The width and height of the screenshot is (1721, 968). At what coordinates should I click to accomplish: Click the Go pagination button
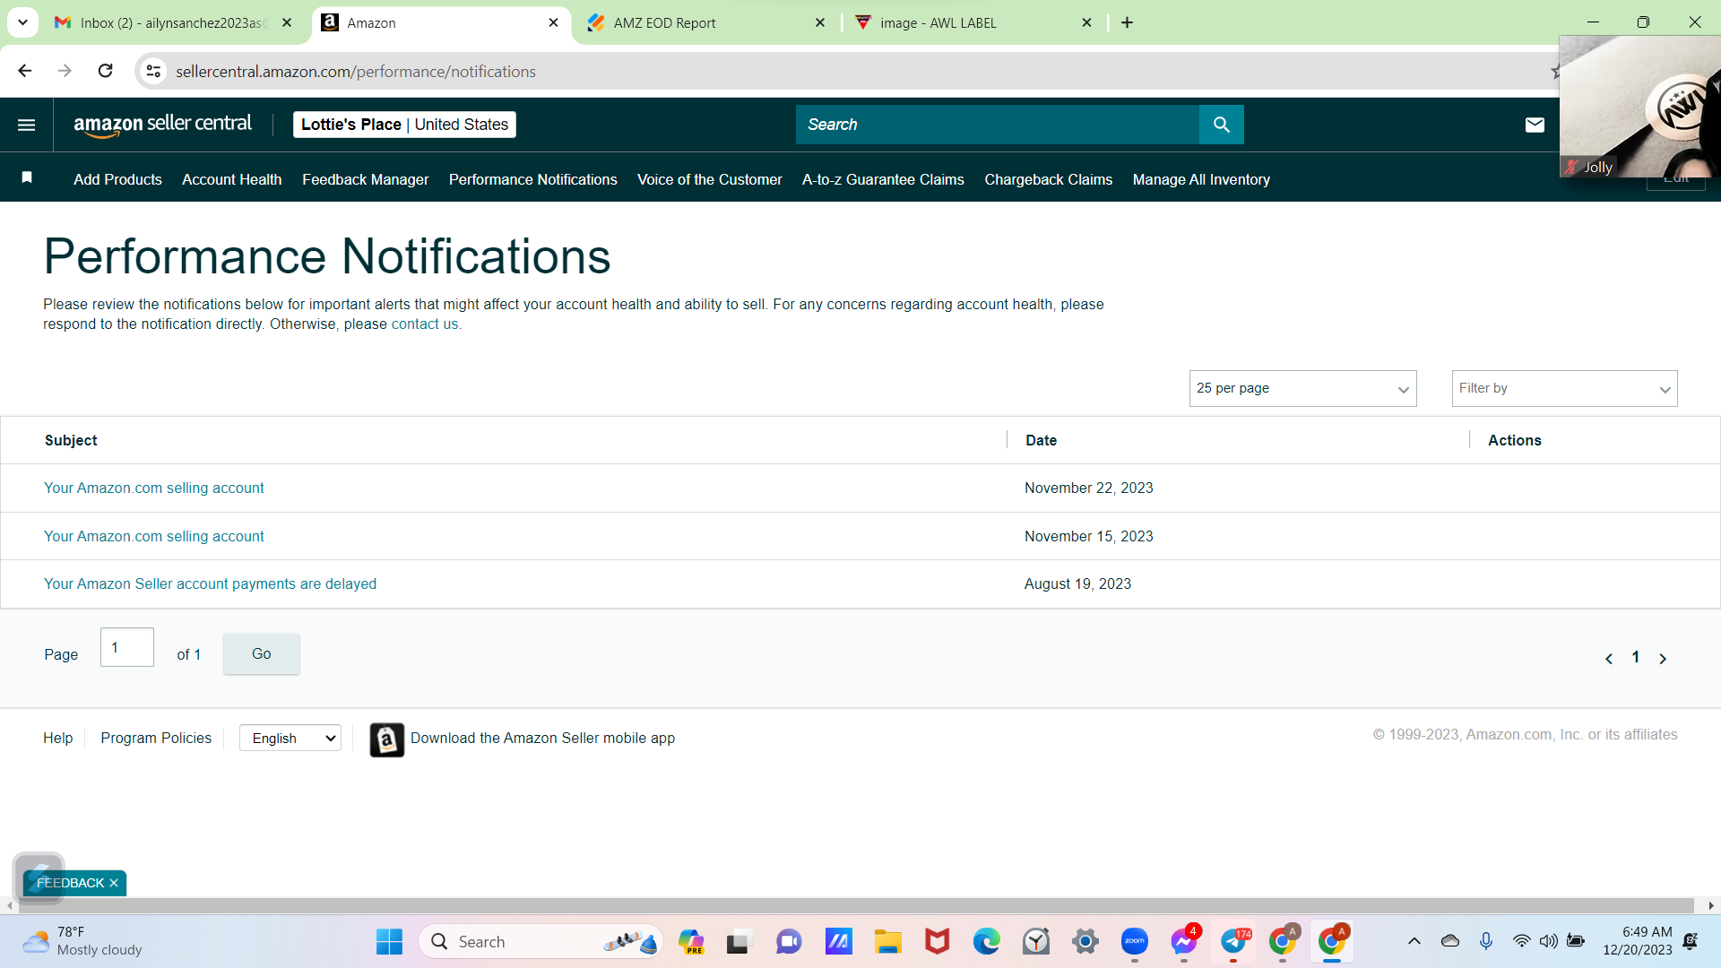tap(261, 653)
